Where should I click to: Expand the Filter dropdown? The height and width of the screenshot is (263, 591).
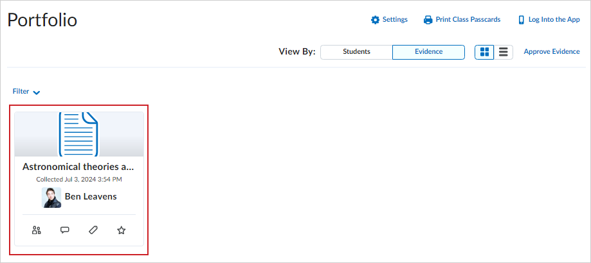pyautogui.click(x=26, y=92)
